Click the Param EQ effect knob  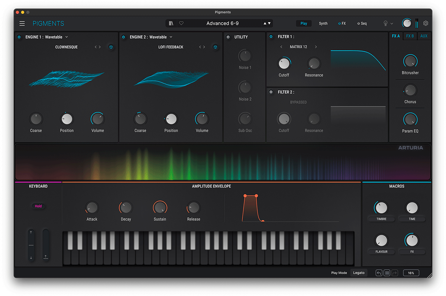pos(410,120)
